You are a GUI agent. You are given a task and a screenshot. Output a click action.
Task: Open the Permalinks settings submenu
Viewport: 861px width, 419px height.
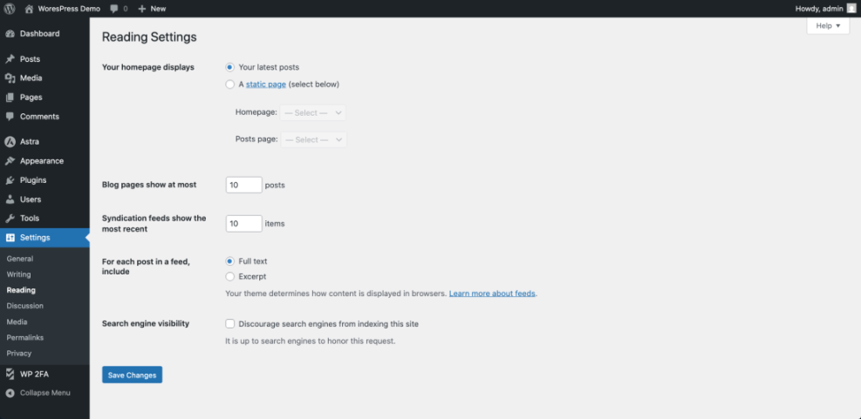tap(24, 337)
